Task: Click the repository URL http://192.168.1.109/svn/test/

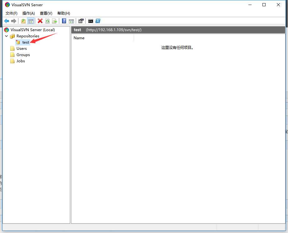Action: click(x=114, y=30)
